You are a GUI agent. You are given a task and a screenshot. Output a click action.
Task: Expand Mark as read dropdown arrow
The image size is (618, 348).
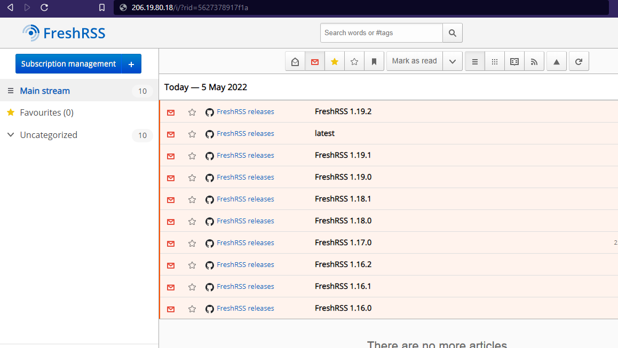point(453,61)
